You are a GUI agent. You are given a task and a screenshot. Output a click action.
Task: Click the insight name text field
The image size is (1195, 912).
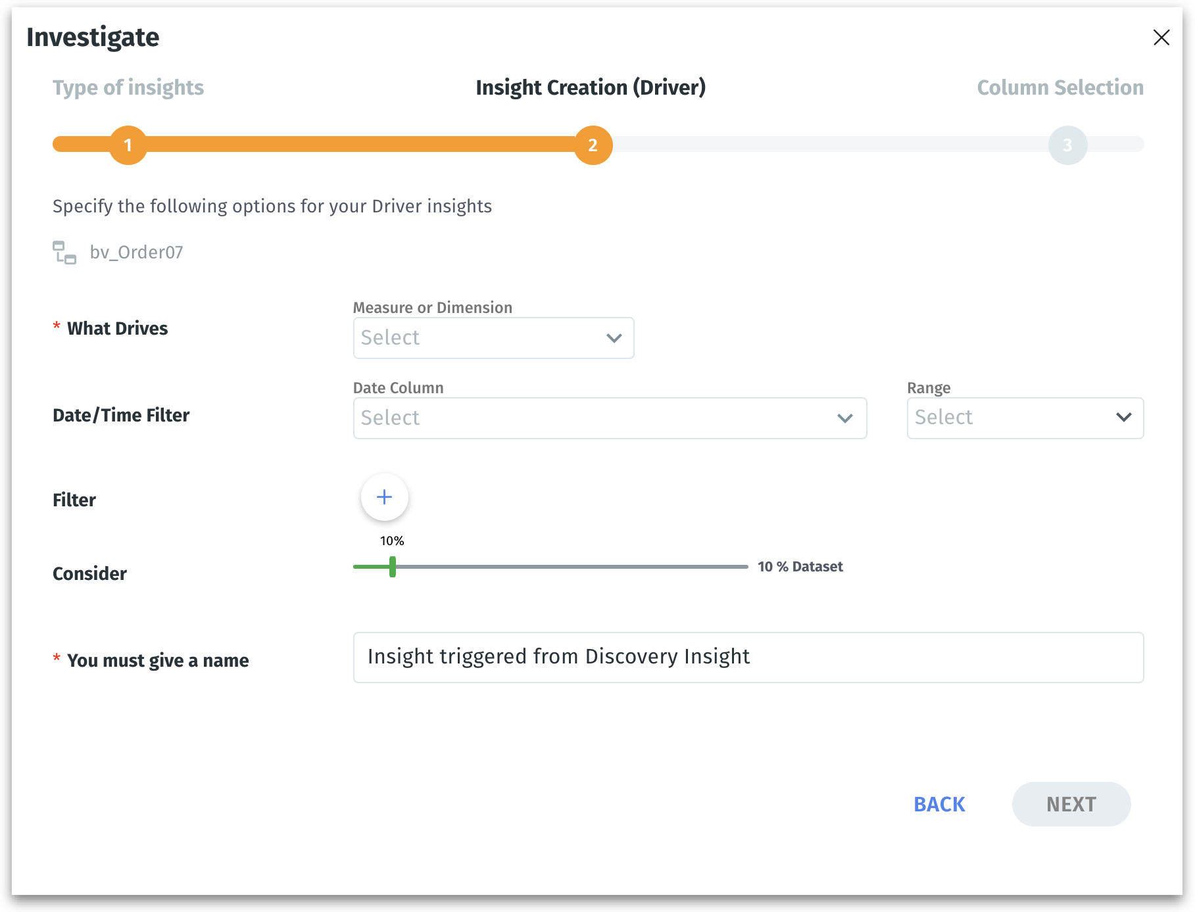click(x=748, y=658)
